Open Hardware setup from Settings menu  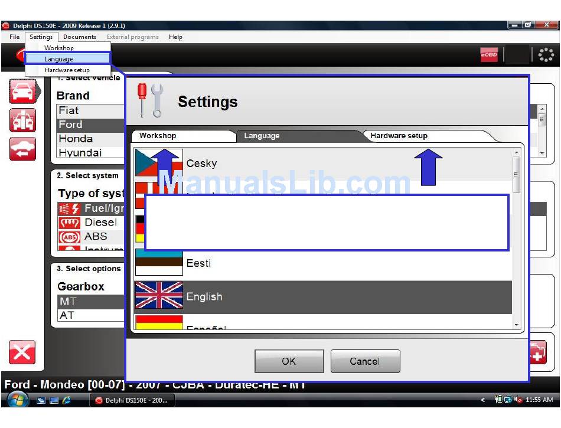click(67, 70)
